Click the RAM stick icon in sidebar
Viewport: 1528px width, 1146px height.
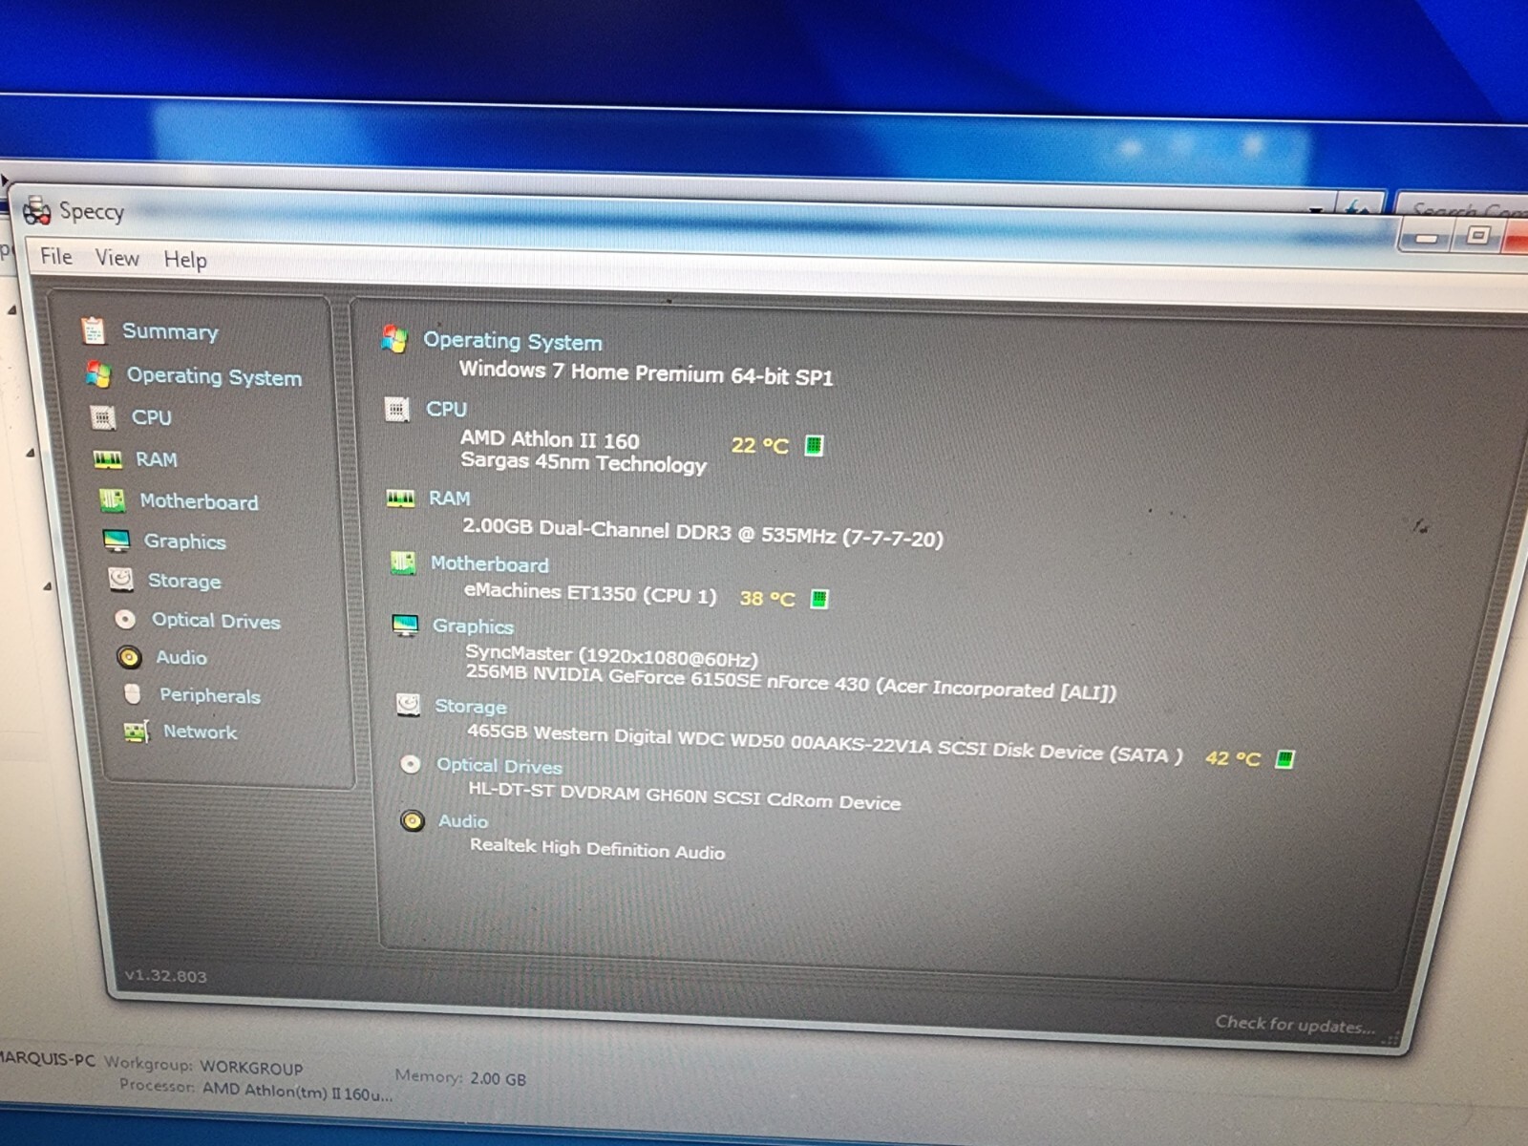coord(108,459)
